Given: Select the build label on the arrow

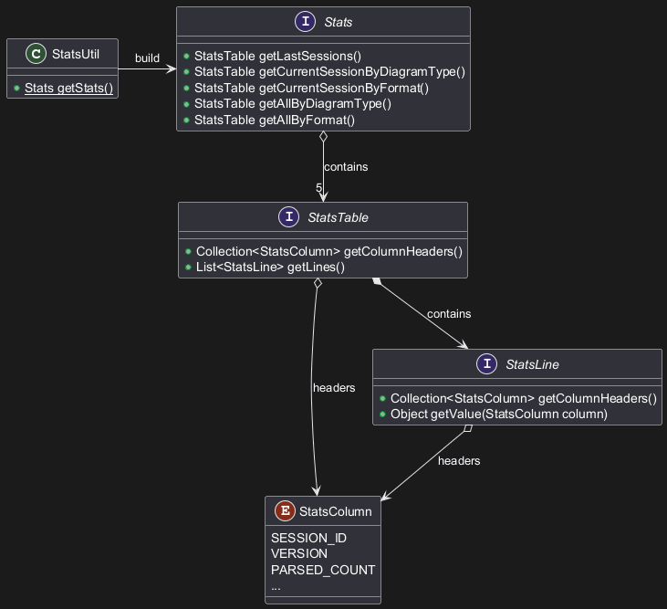Looking at the screenshot, I should [x=147, y=58].
